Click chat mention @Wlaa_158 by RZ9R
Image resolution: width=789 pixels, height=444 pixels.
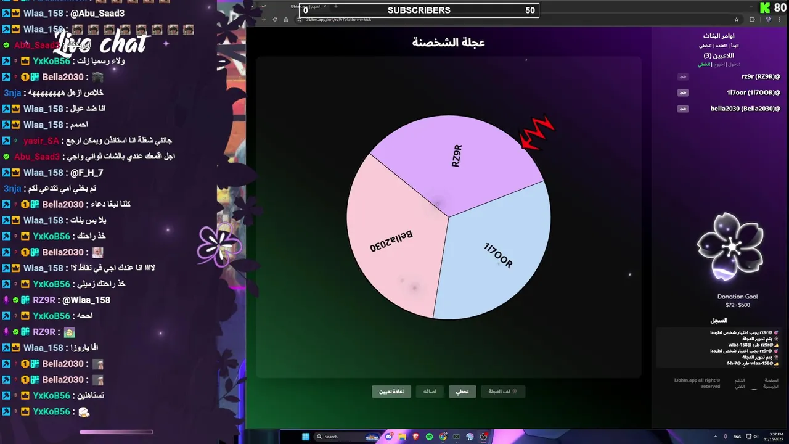[86, 300]
